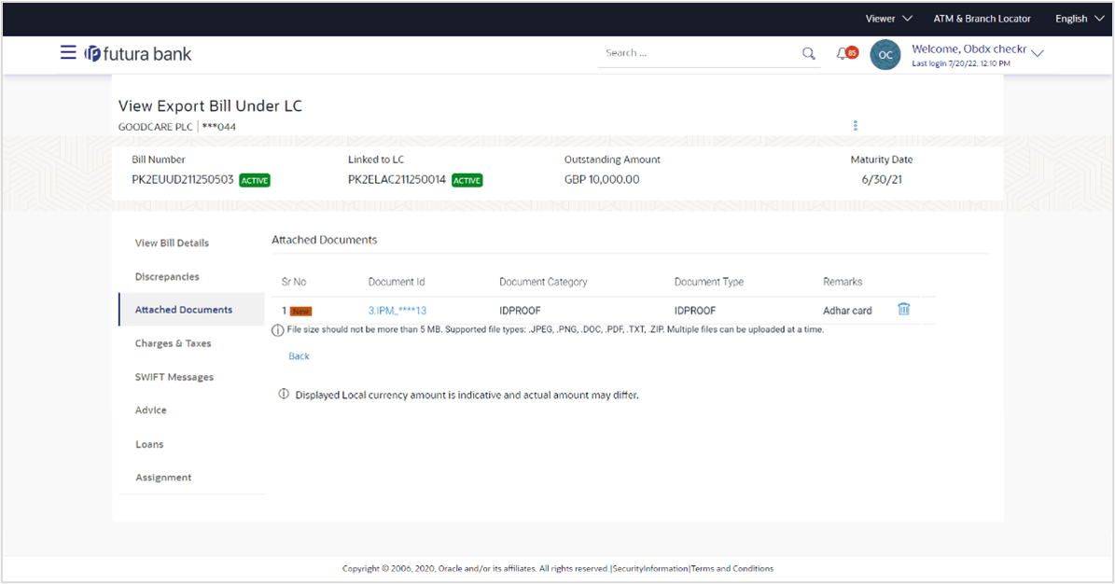Open the Advice tab
This screenshot has width=1115, height=584.
coord(151,410)
